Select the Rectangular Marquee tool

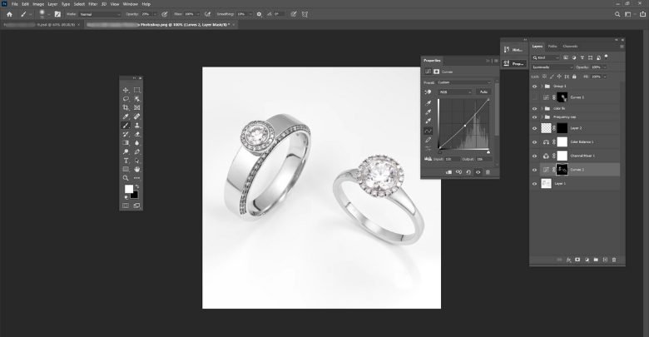(137, 90)
